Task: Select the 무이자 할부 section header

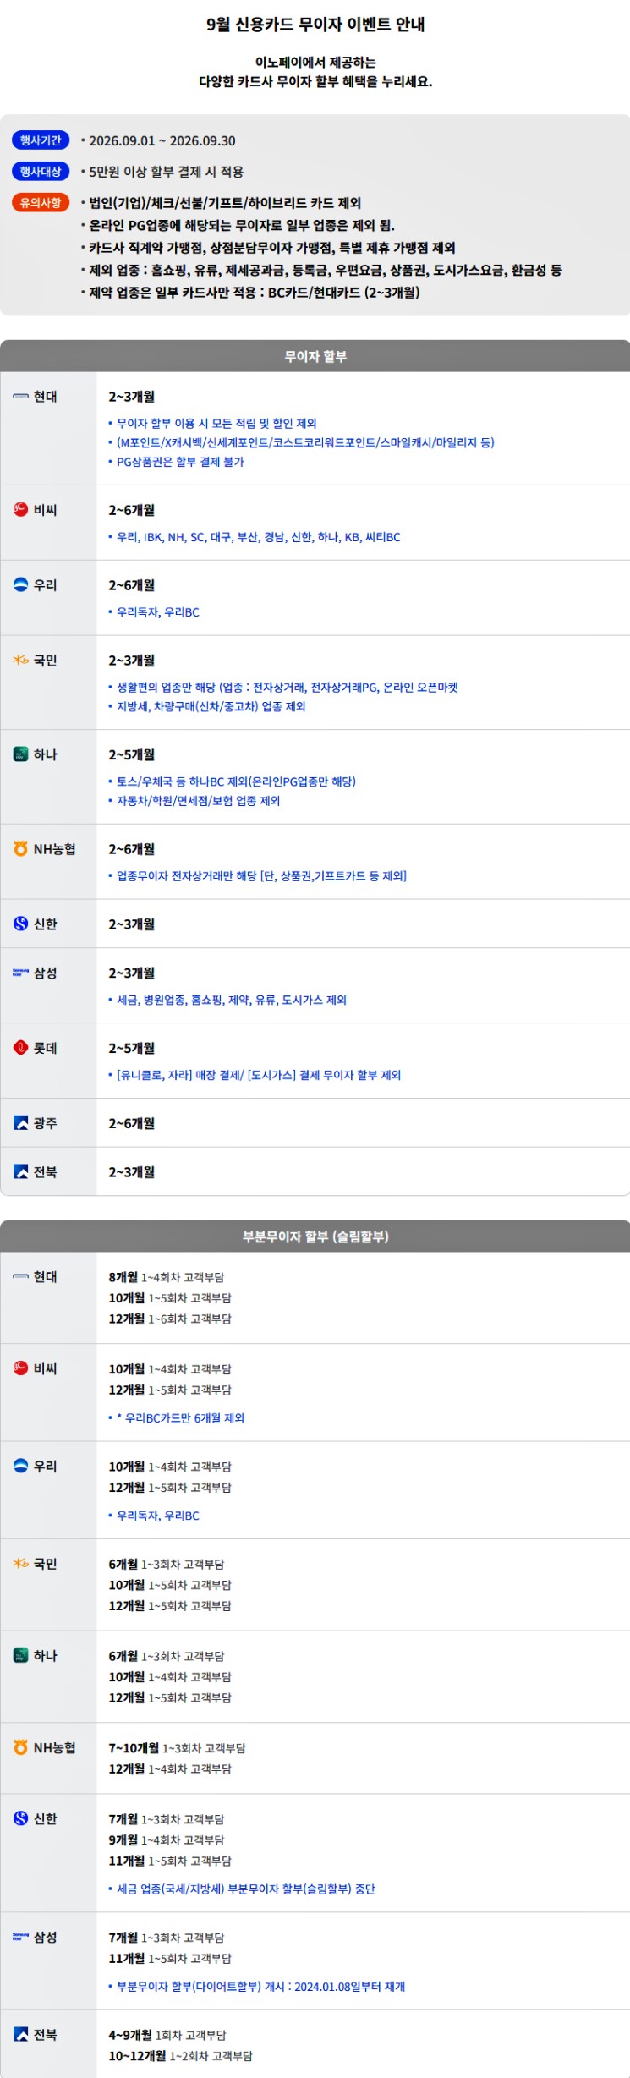Action: click(x=315, y=356)
